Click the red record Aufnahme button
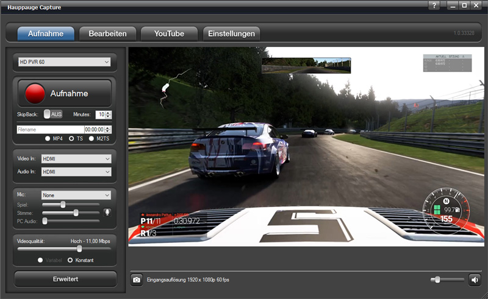This screenshot has width=488, height=299. click(64, 93)
